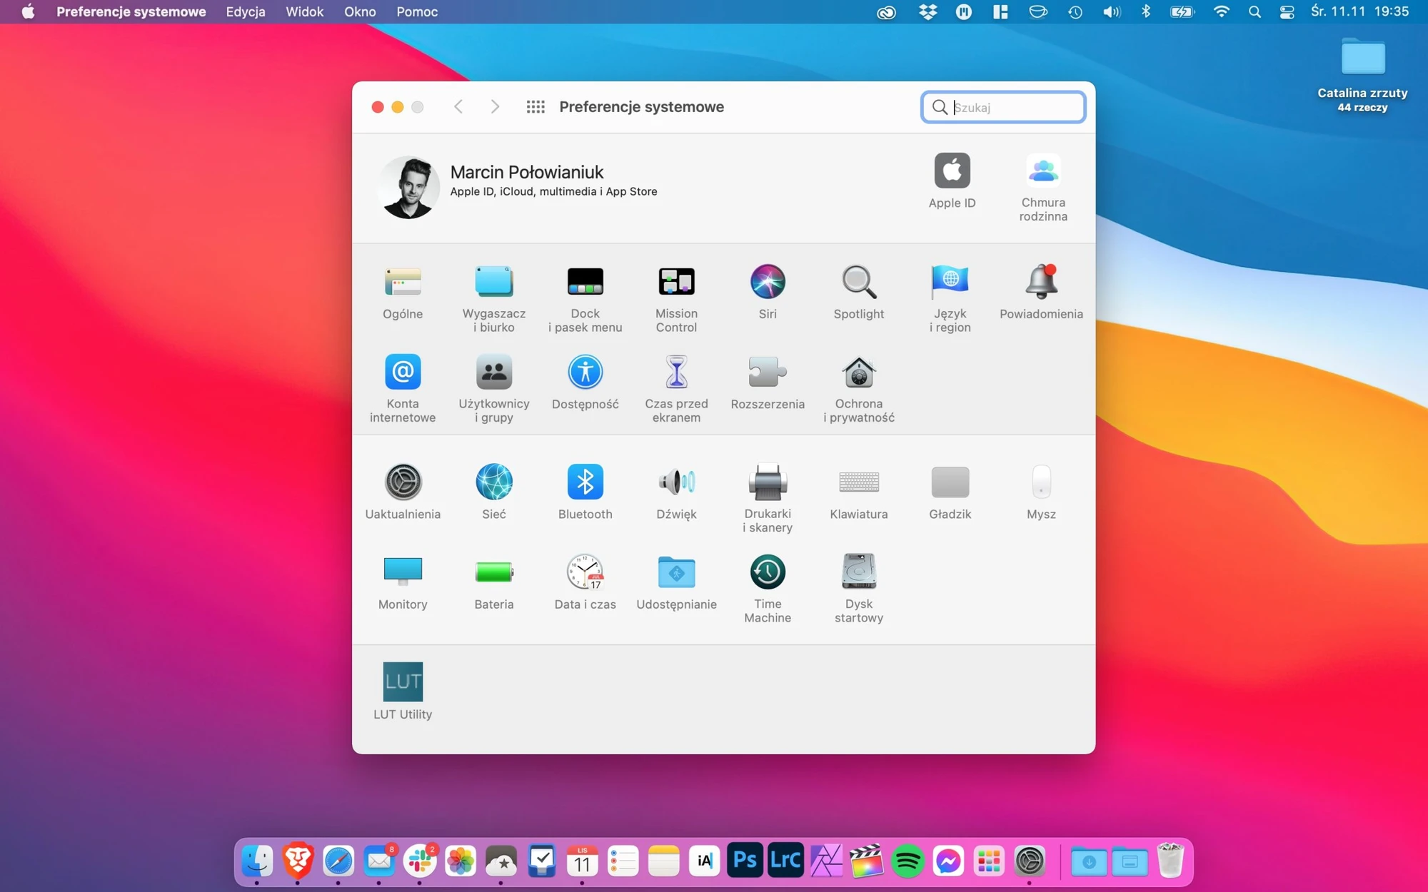
Task: Click the Marcin Połowianiuk profile picture
Action: 409,188
